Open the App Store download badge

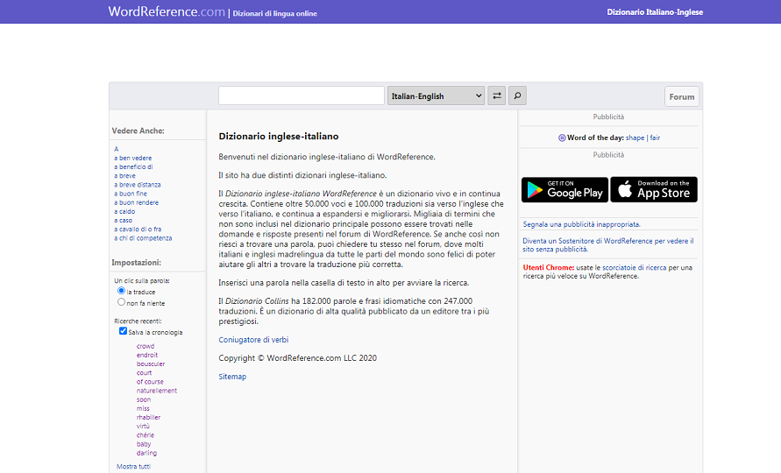pos(654,189)
